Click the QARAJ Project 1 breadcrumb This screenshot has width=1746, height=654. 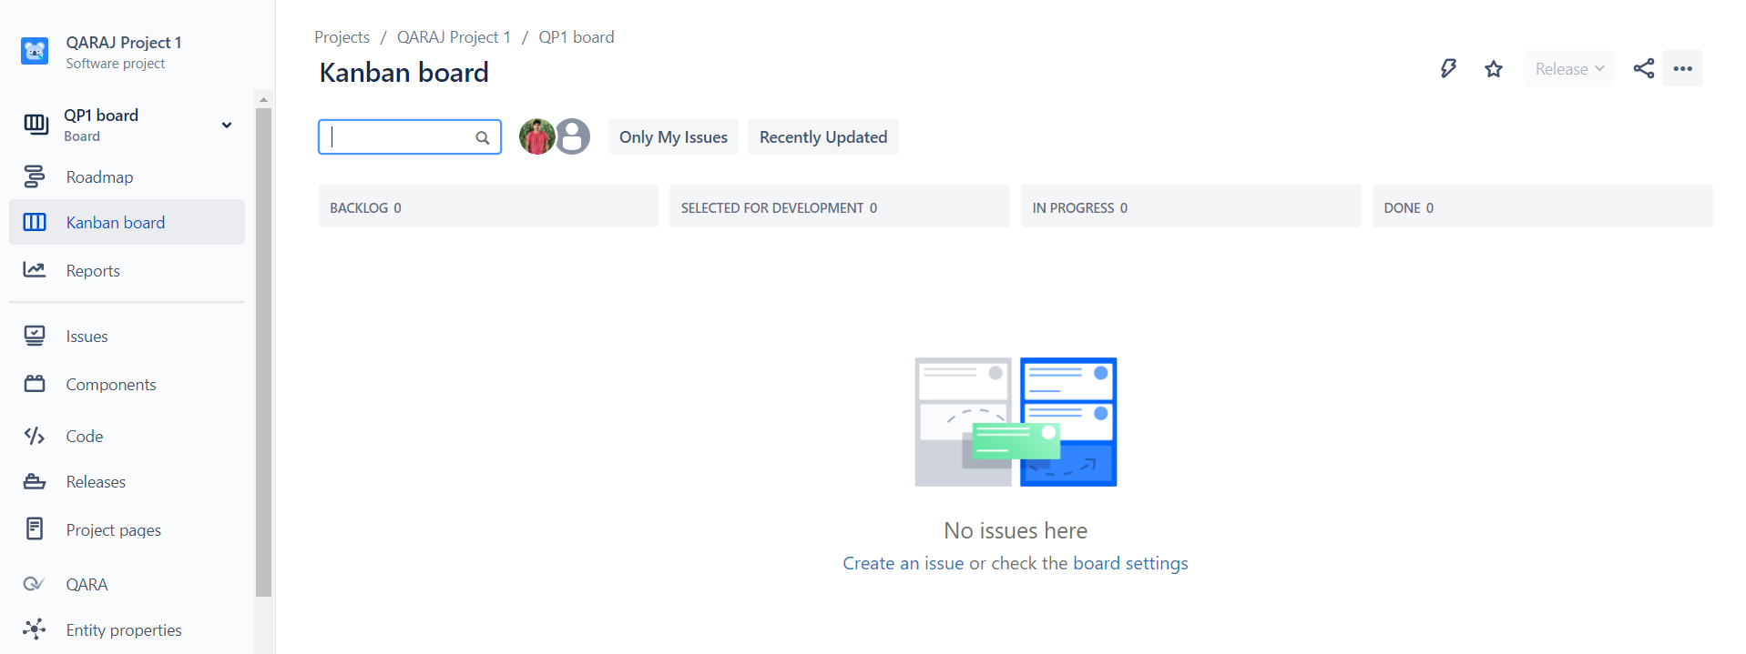(454, 36)
